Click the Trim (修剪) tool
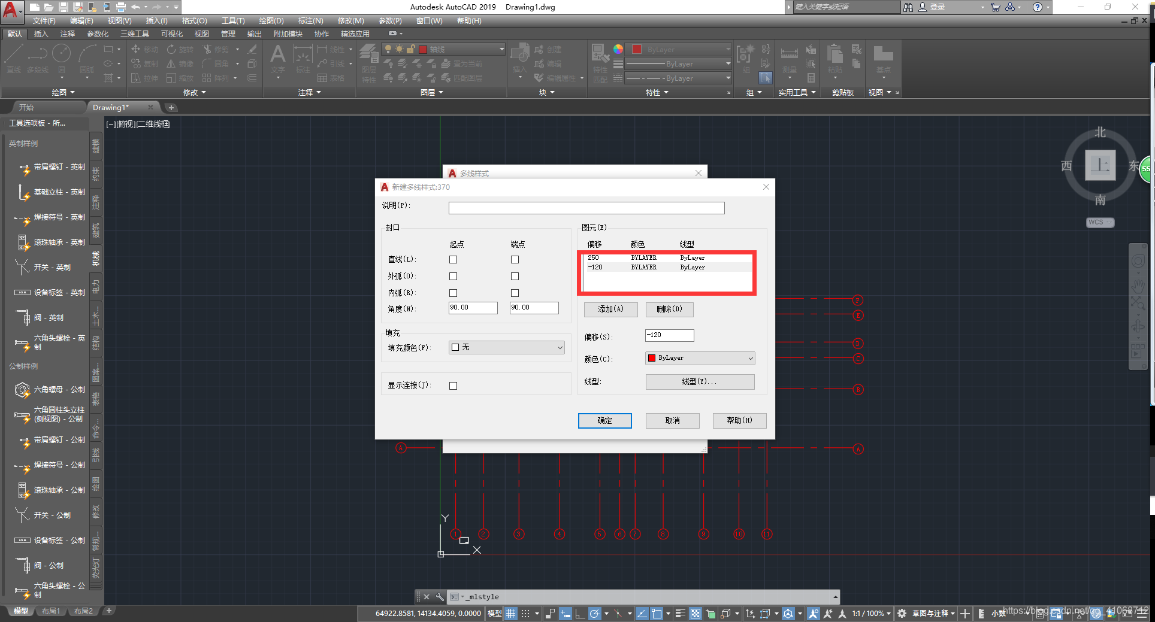The width and height of the screenshot is (1155, 622). tap(216, 49)
